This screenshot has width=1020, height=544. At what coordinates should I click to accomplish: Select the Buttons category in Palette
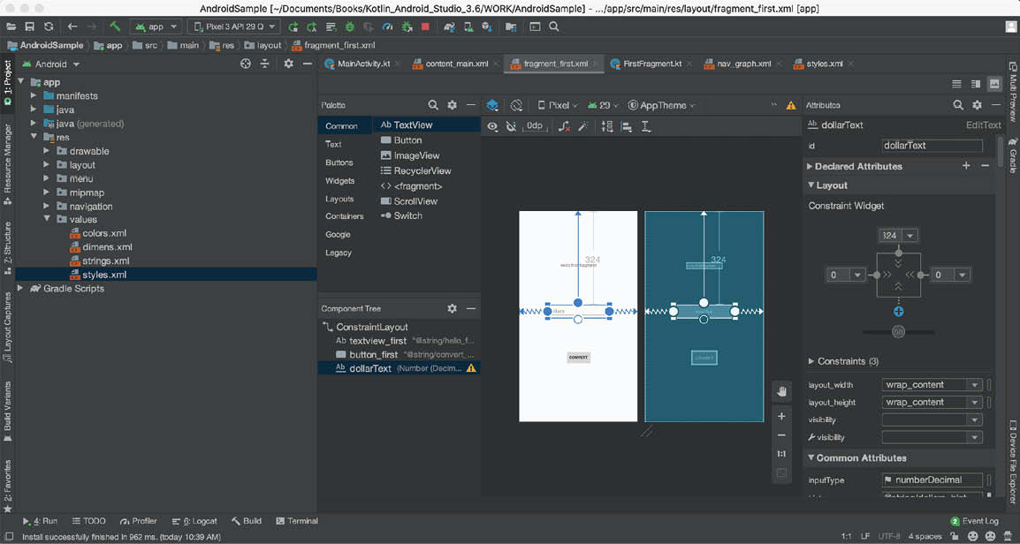[x=339, y=162]
